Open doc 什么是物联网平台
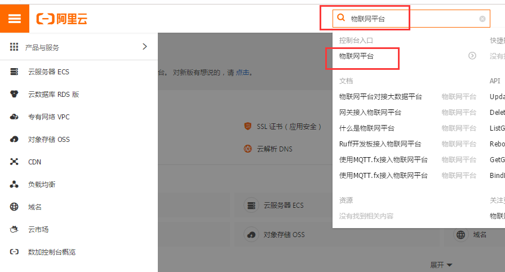This screenshot has width=505, height=272. coord(366,128)
